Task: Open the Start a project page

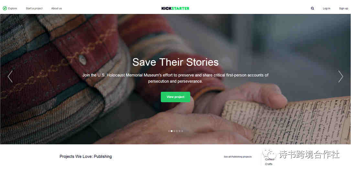Action: click(x=34, y=8)
